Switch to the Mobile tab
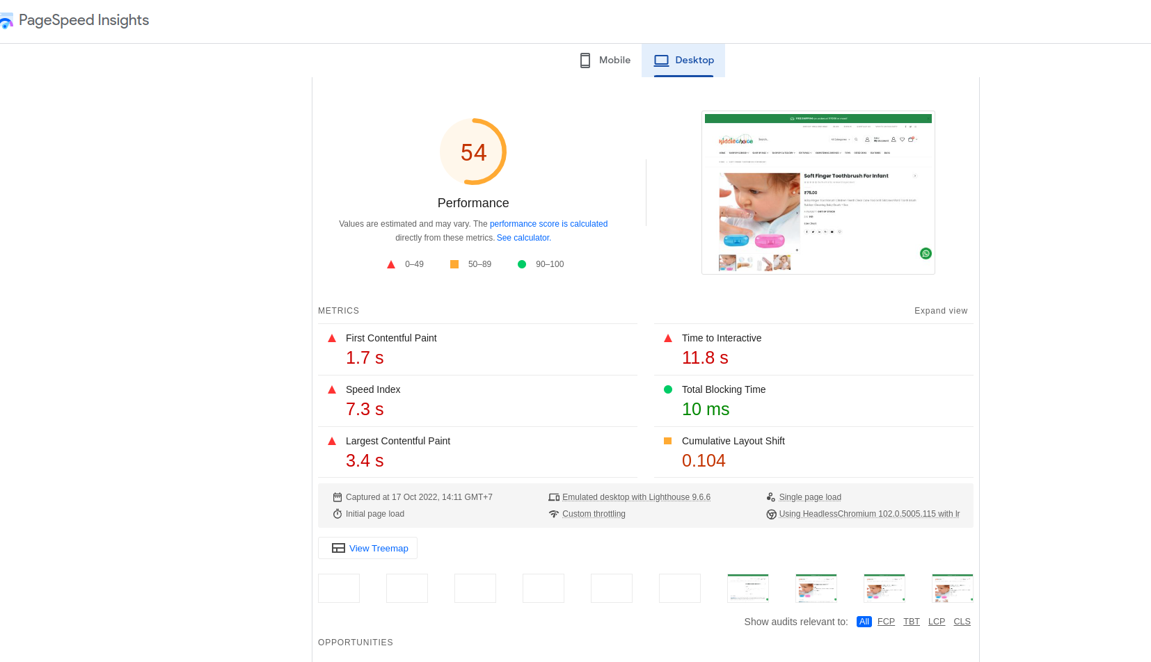Screen dimensions: 1151x662 point(605,60)
